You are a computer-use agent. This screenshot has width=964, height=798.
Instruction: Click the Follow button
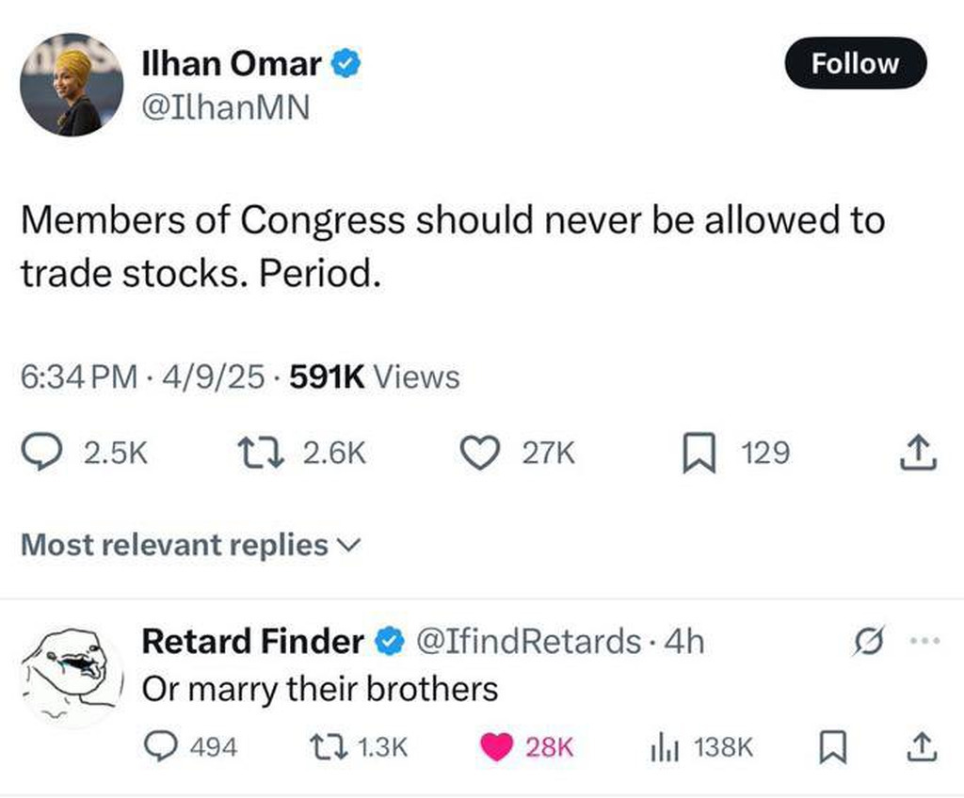[x=855, y=63]
